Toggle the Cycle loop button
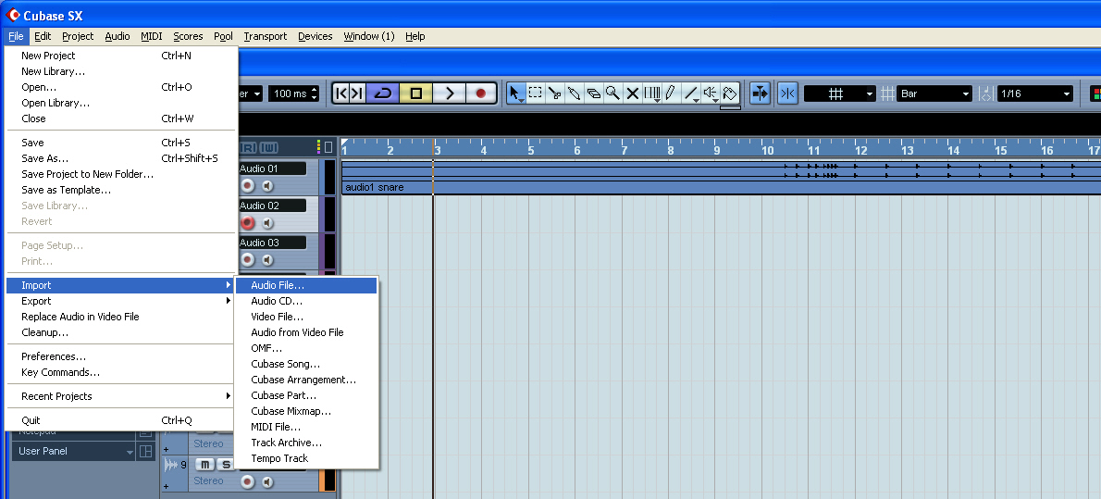This screenshot has width=1101, height=499. pyautogui.click(x=382, y=94)
